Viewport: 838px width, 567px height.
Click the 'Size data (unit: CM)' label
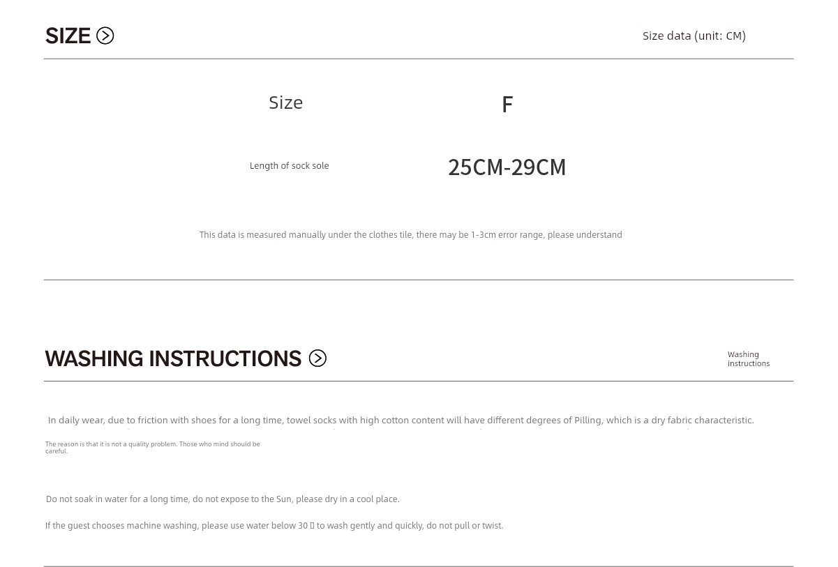(x=694, y=36)
